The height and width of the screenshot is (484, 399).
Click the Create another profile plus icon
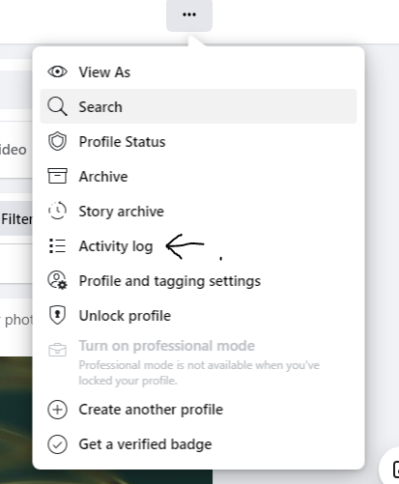click(57, 410)
